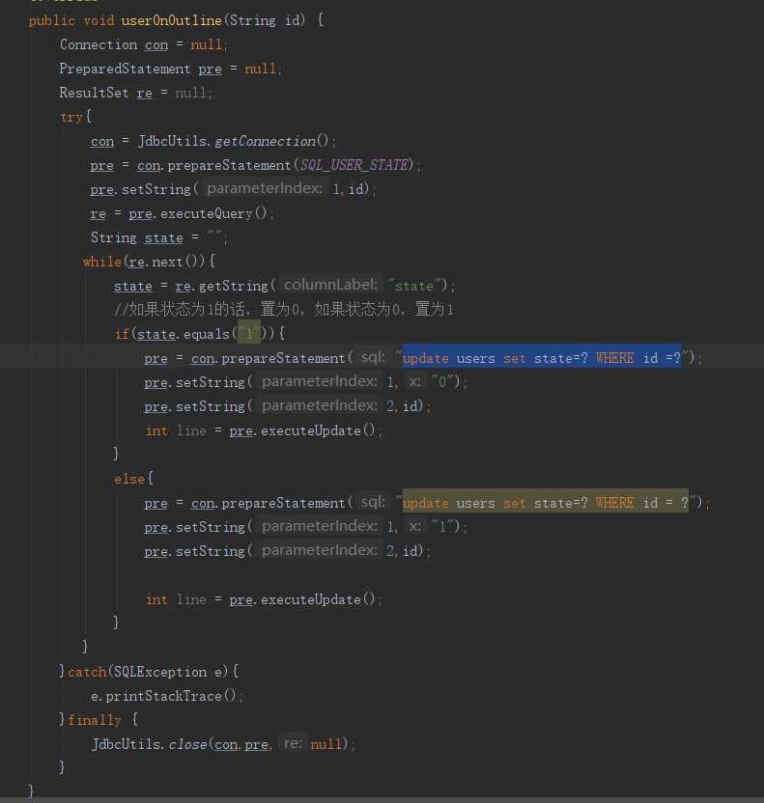Click the 'finally' keyword
This screenshot has height=803, width=764.
95,720
